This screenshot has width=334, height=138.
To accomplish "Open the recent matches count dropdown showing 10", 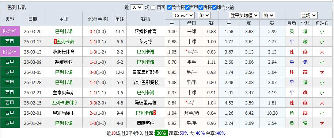I will coord(136,7).
